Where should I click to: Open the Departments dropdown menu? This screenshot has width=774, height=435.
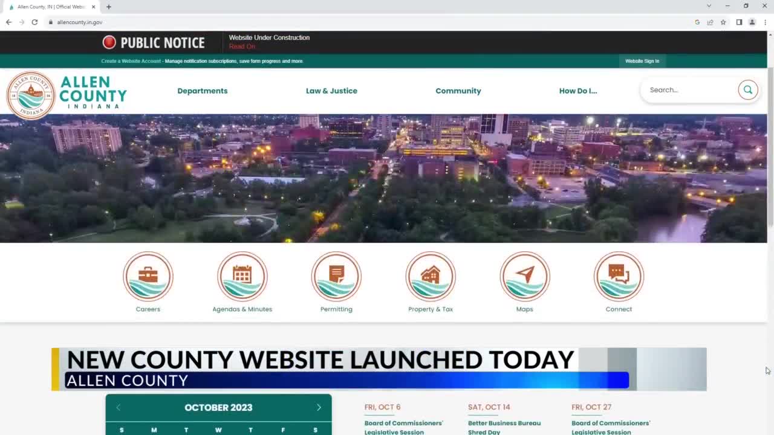click(202, 91)
